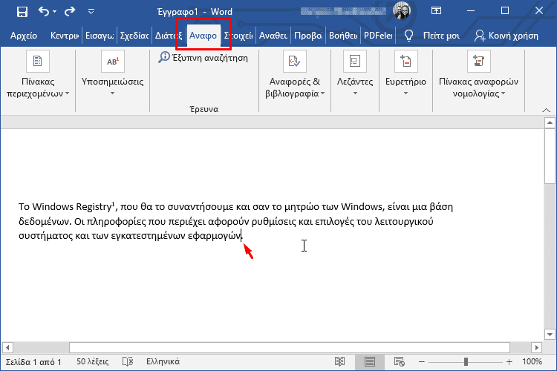Switch to the Κεντρική ribbon tab

coord(65,36)
